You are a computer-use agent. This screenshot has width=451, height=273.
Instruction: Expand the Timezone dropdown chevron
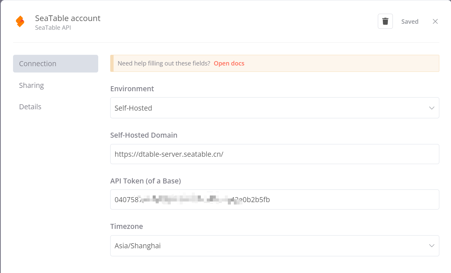(x=432, y=246)
